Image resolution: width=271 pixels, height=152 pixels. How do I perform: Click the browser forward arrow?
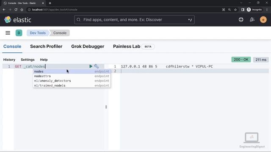pos(10,10)
